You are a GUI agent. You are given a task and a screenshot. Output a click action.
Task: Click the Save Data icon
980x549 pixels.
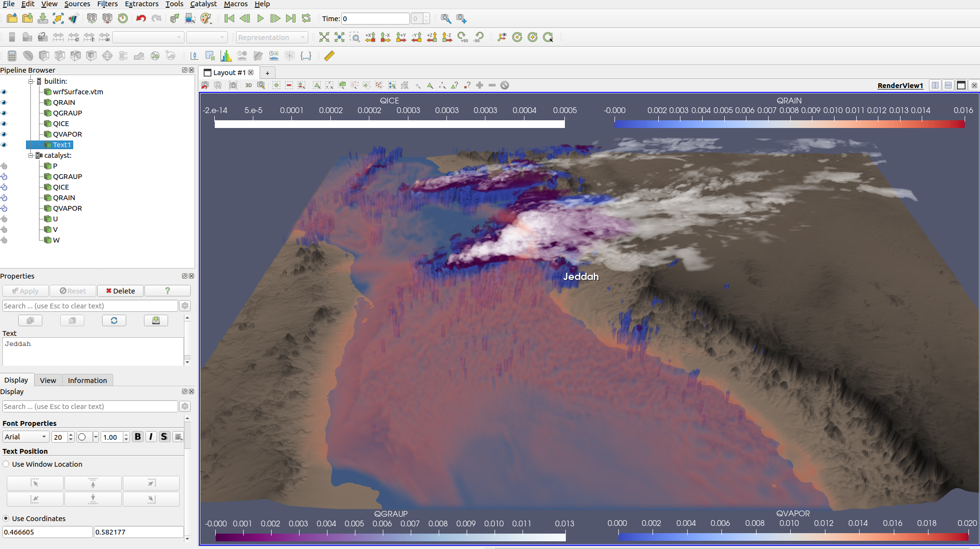point(43,18)
